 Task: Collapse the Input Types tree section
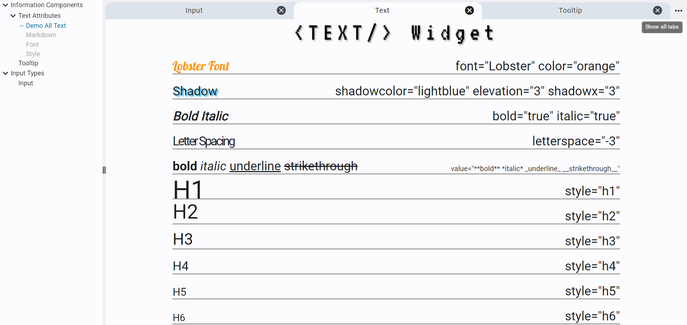click(5, 73)
